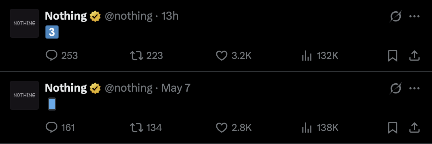Screen dimensions: 432x144
Task: Open the May 7 timestamp link
Action: (176, 88)
